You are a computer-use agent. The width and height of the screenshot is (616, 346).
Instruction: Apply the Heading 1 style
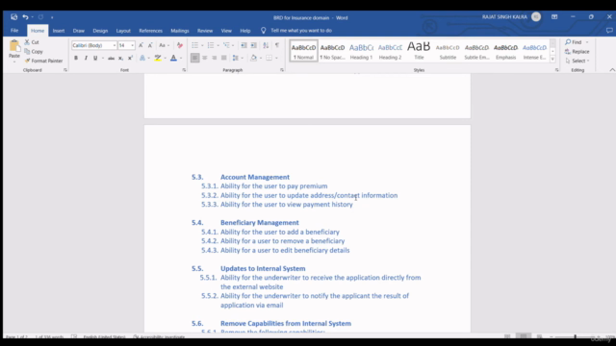(361, 51)
